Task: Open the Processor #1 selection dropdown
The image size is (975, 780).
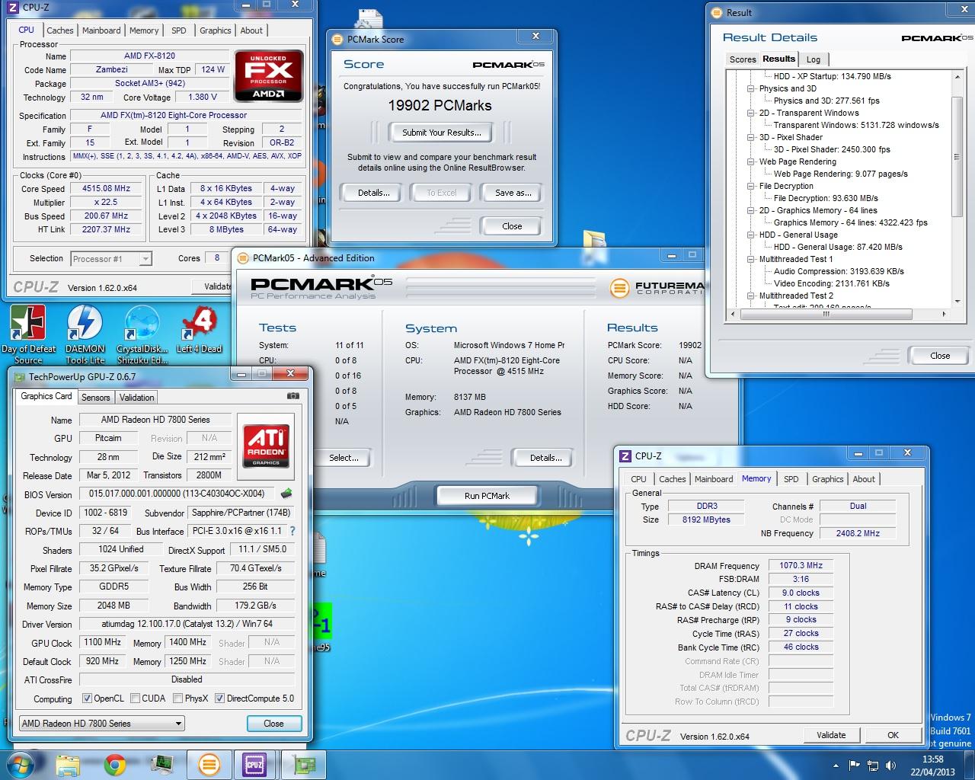Action: click(x=111, y=259)
